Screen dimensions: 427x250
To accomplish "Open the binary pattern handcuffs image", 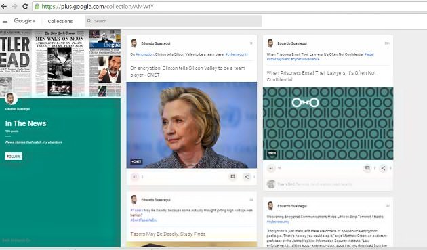I will [x=328, y=123].
